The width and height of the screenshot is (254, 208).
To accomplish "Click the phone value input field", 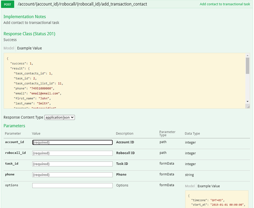I will [x=72, y=175].
